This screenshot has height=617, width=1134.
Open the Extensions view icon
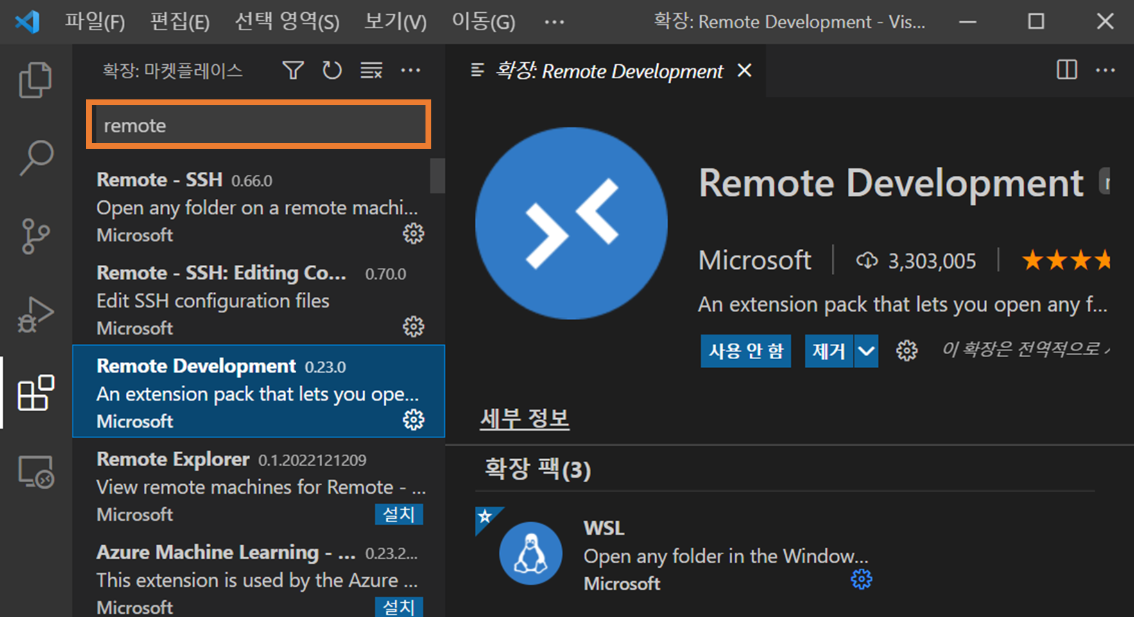pos(35,393)
